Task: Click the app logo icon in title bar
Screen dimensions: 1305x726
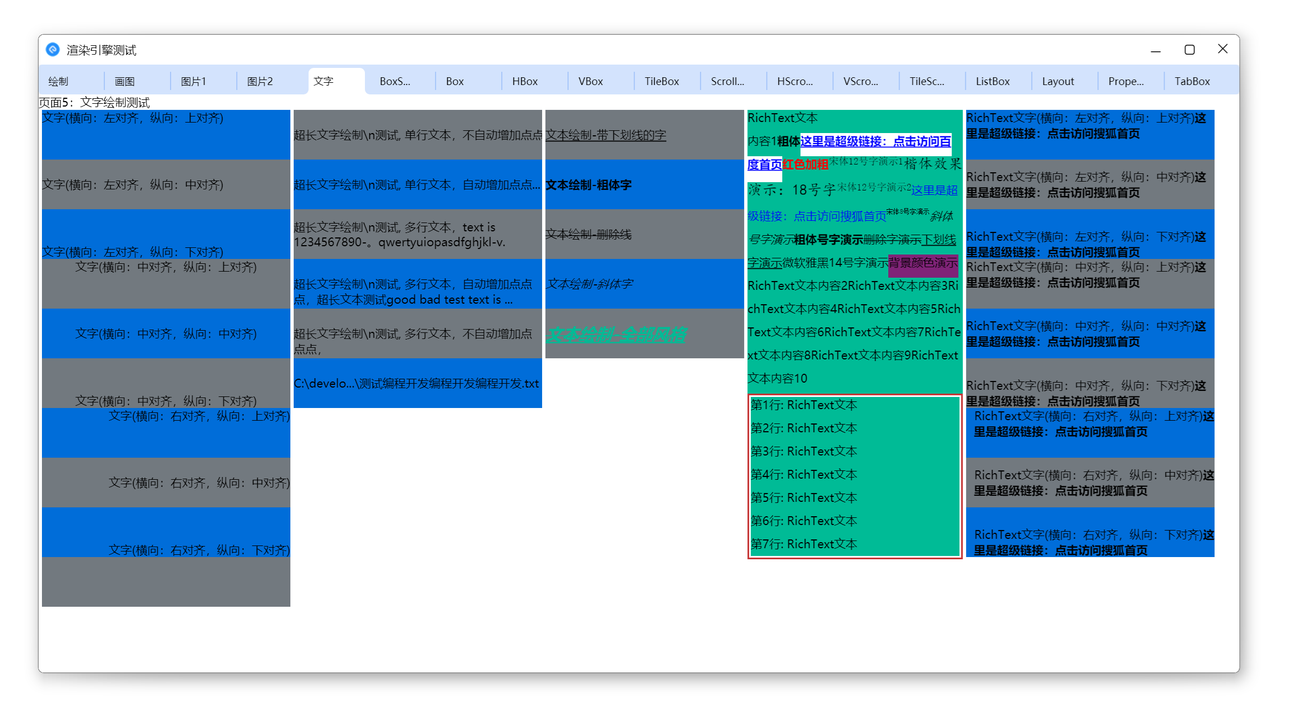Action: coord(52,50)
